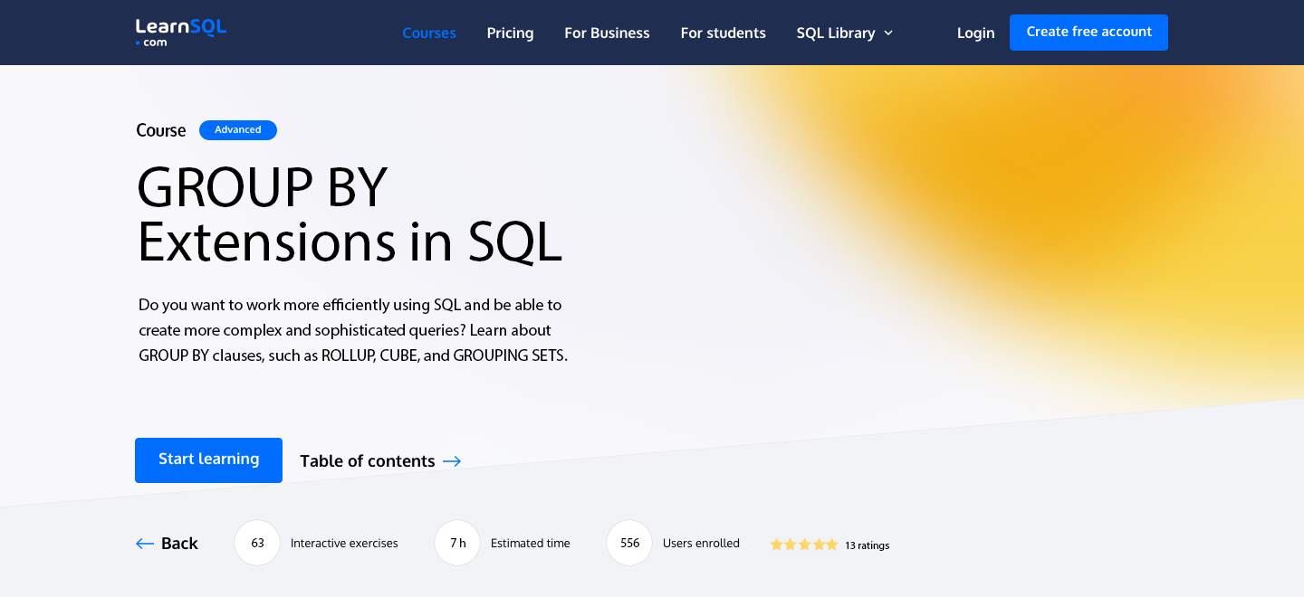Open the For students page

(x=723, y=33)
